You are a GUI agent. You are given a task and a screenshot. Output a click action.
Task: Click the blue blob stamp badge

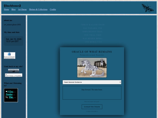10,55
